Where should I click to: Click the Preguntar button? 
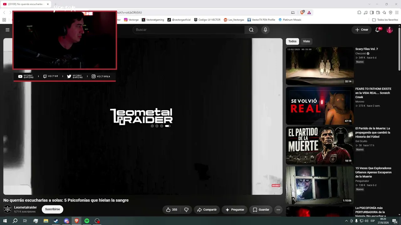pyautogui.click(x=235, y=210)
